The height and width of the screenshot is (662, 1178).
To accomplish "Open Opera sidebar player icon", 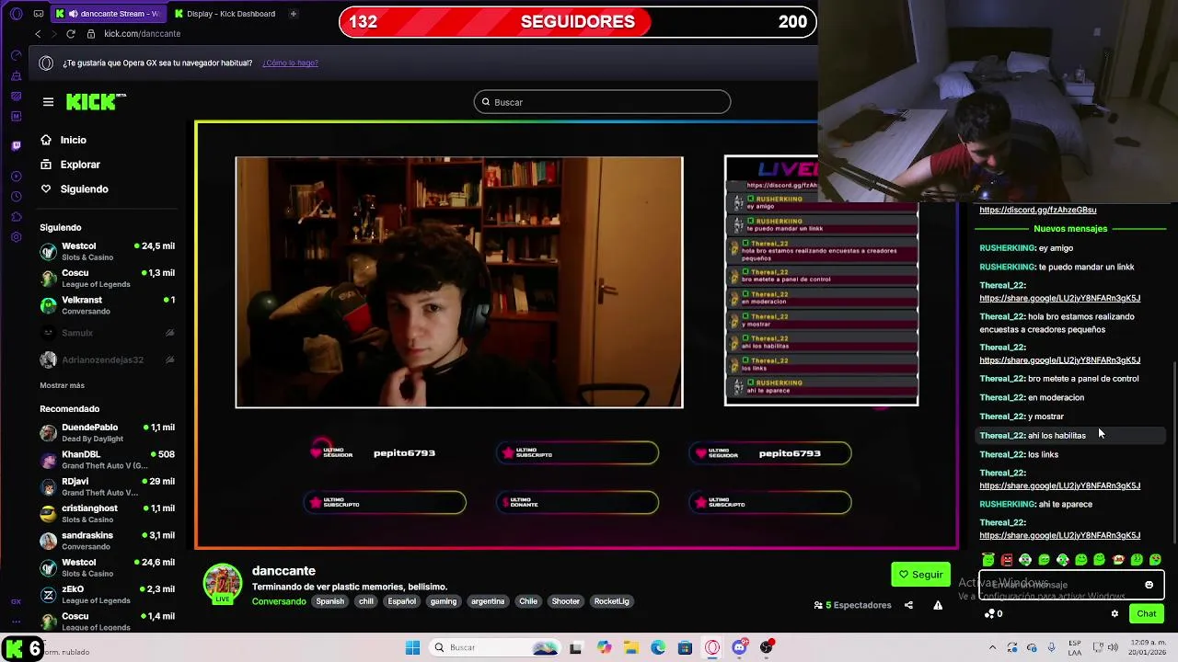I will [16, 177].
